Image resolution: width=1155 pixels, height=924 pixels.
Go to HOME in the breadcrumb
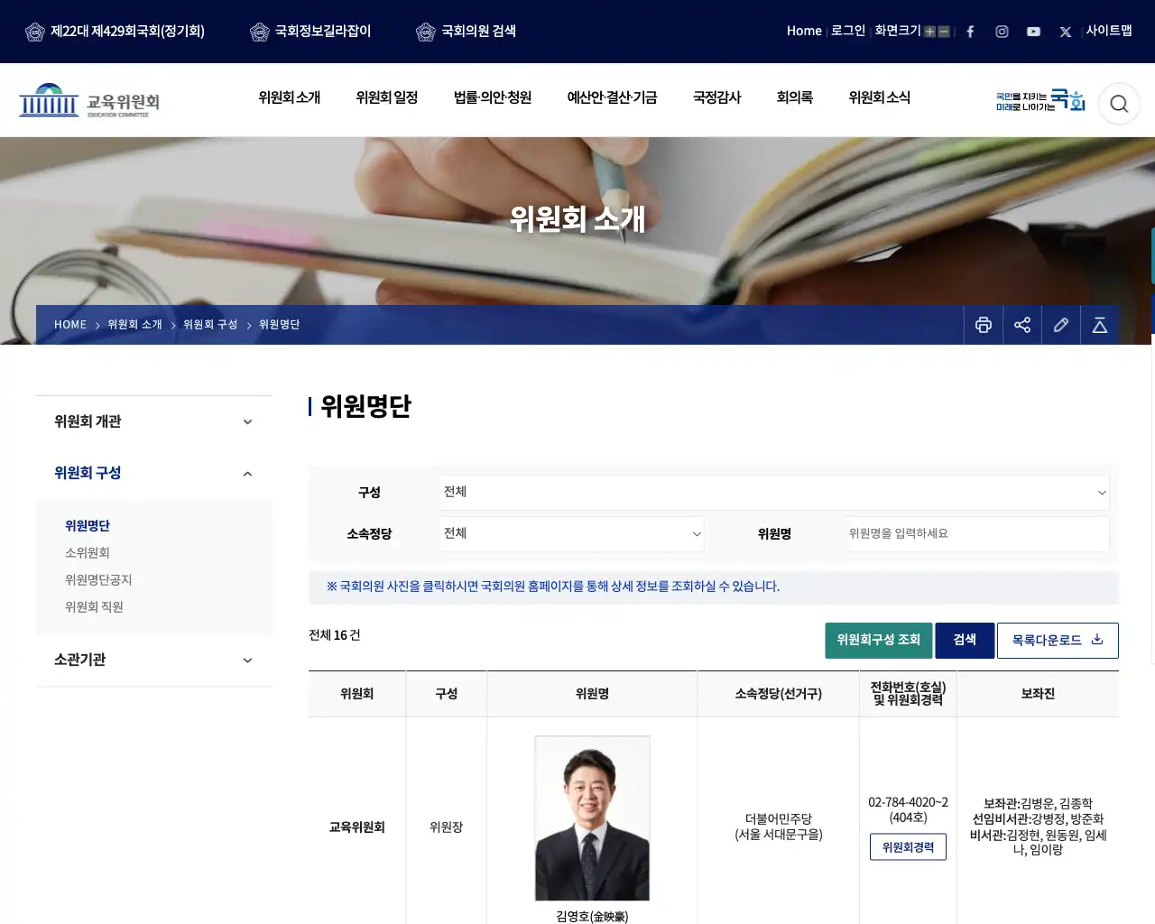point(70,325)
